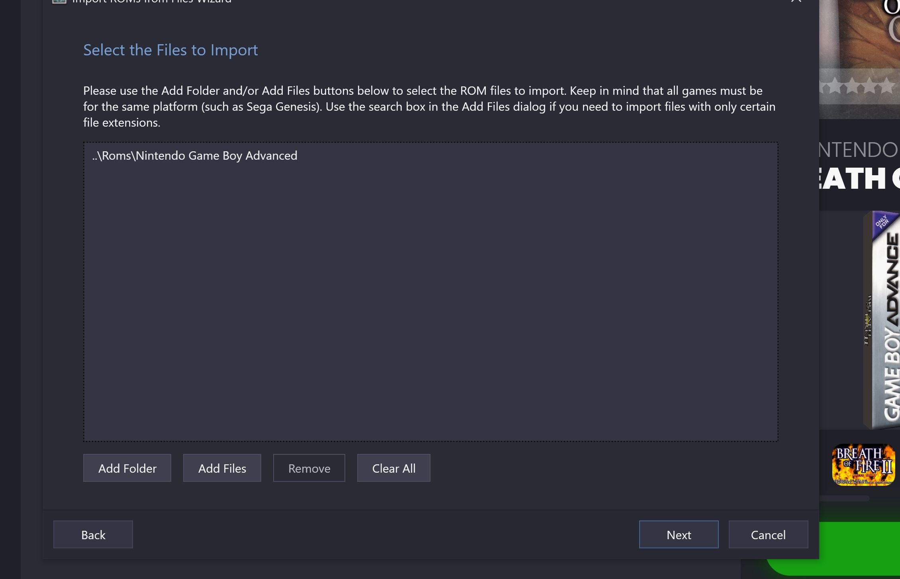Click the greyed-out Remove button
Image resolution: width=900 pixels, height=579 pixels.
point(309,468)
